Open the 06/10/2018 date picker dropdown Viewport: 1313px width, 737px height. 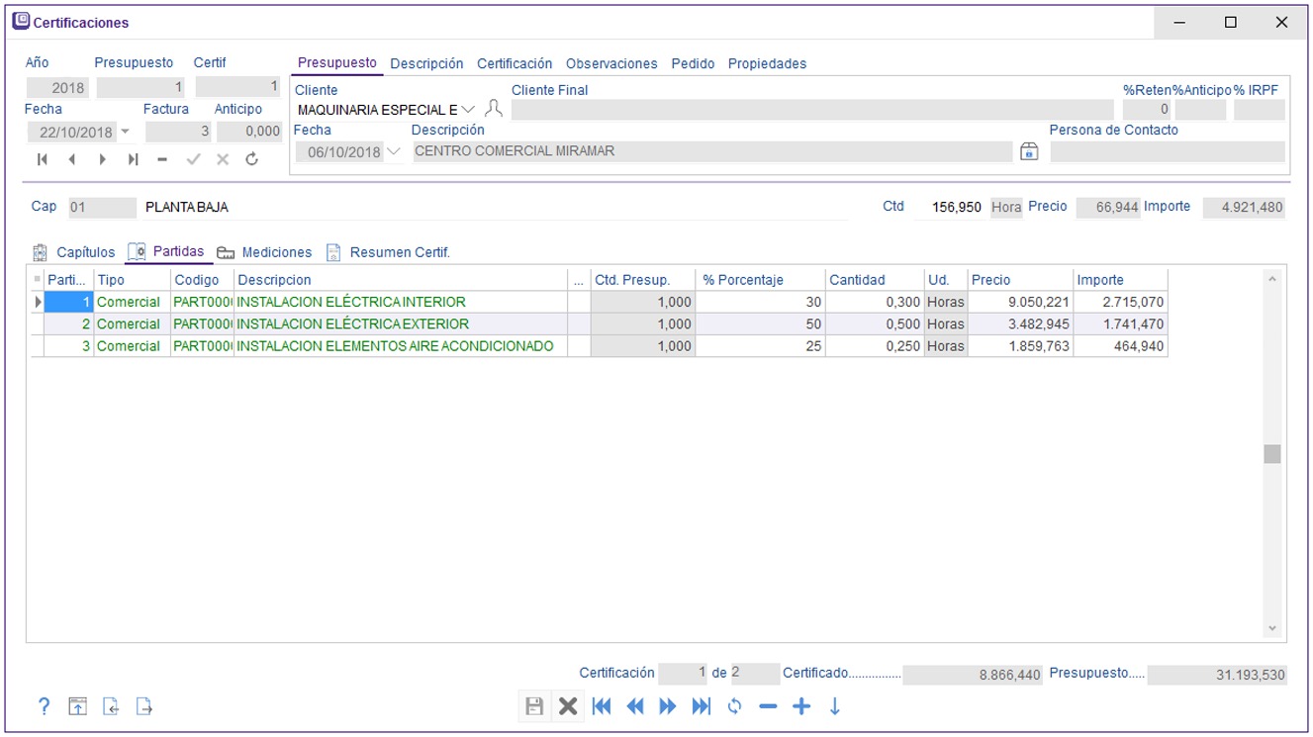coord(393,151)
